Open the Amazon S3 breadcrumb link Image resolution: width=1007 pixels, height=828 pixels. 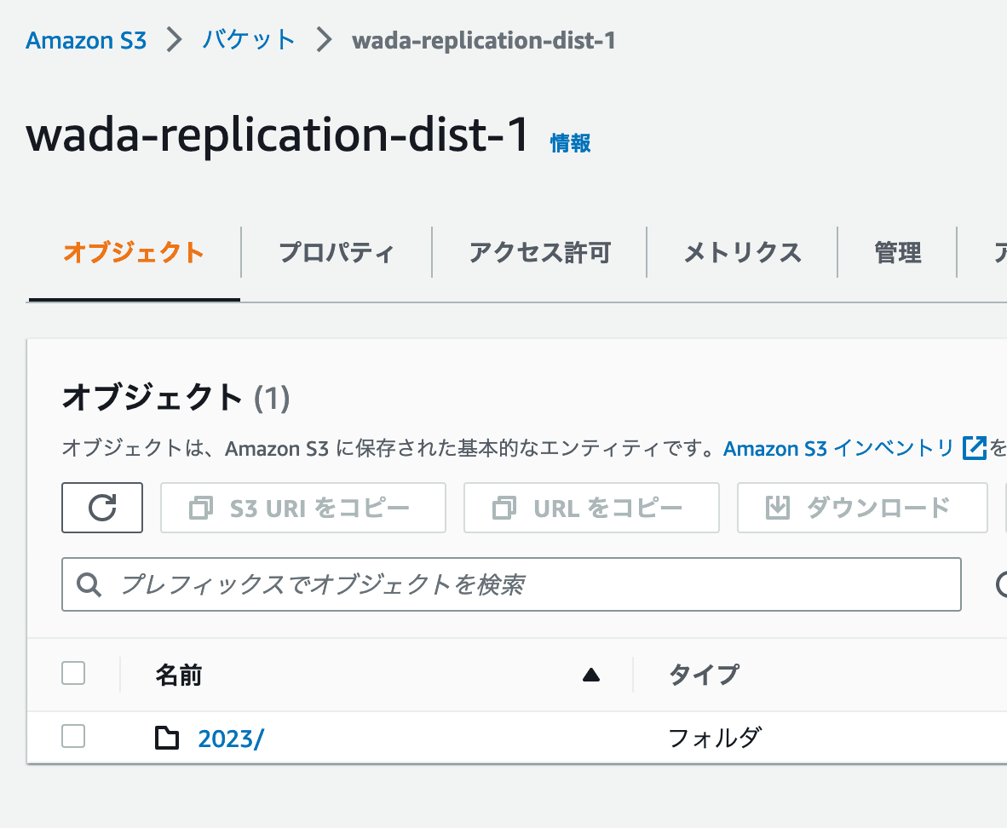point(86,41)
